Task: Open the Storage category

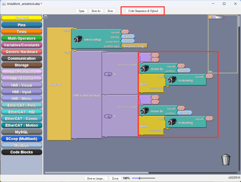Action: [x=22, y=65]
